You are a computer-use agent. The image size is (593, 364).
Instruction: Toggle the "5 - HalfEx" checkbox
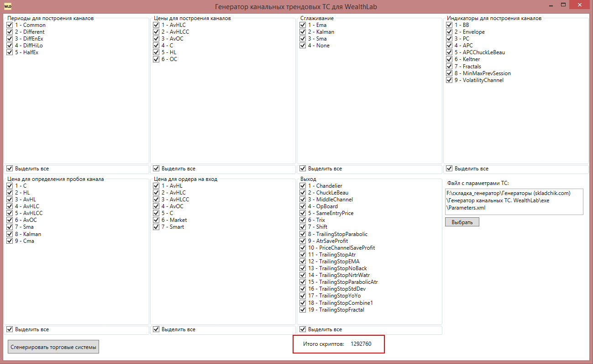tap(10, 52)
